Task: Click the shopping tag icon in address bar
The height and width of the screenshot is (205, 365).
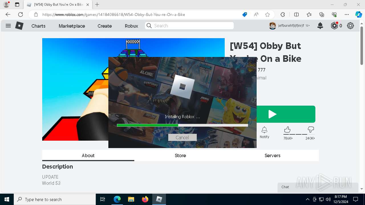Action: 245,15
